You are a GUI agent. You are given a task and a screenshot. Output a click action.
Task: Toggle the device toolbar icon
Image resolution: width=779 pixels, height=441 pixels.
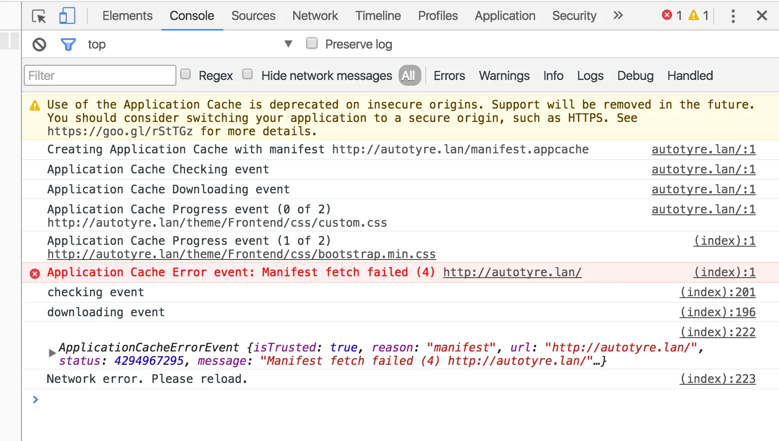pyautogui.click(x=67, y=16)
